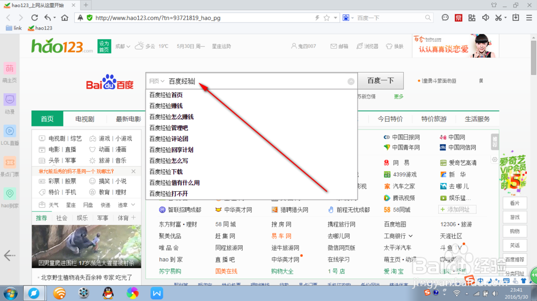Mute sound with the speaker toolbar icon
537x301 pixels.
click(x=485, y=18)
